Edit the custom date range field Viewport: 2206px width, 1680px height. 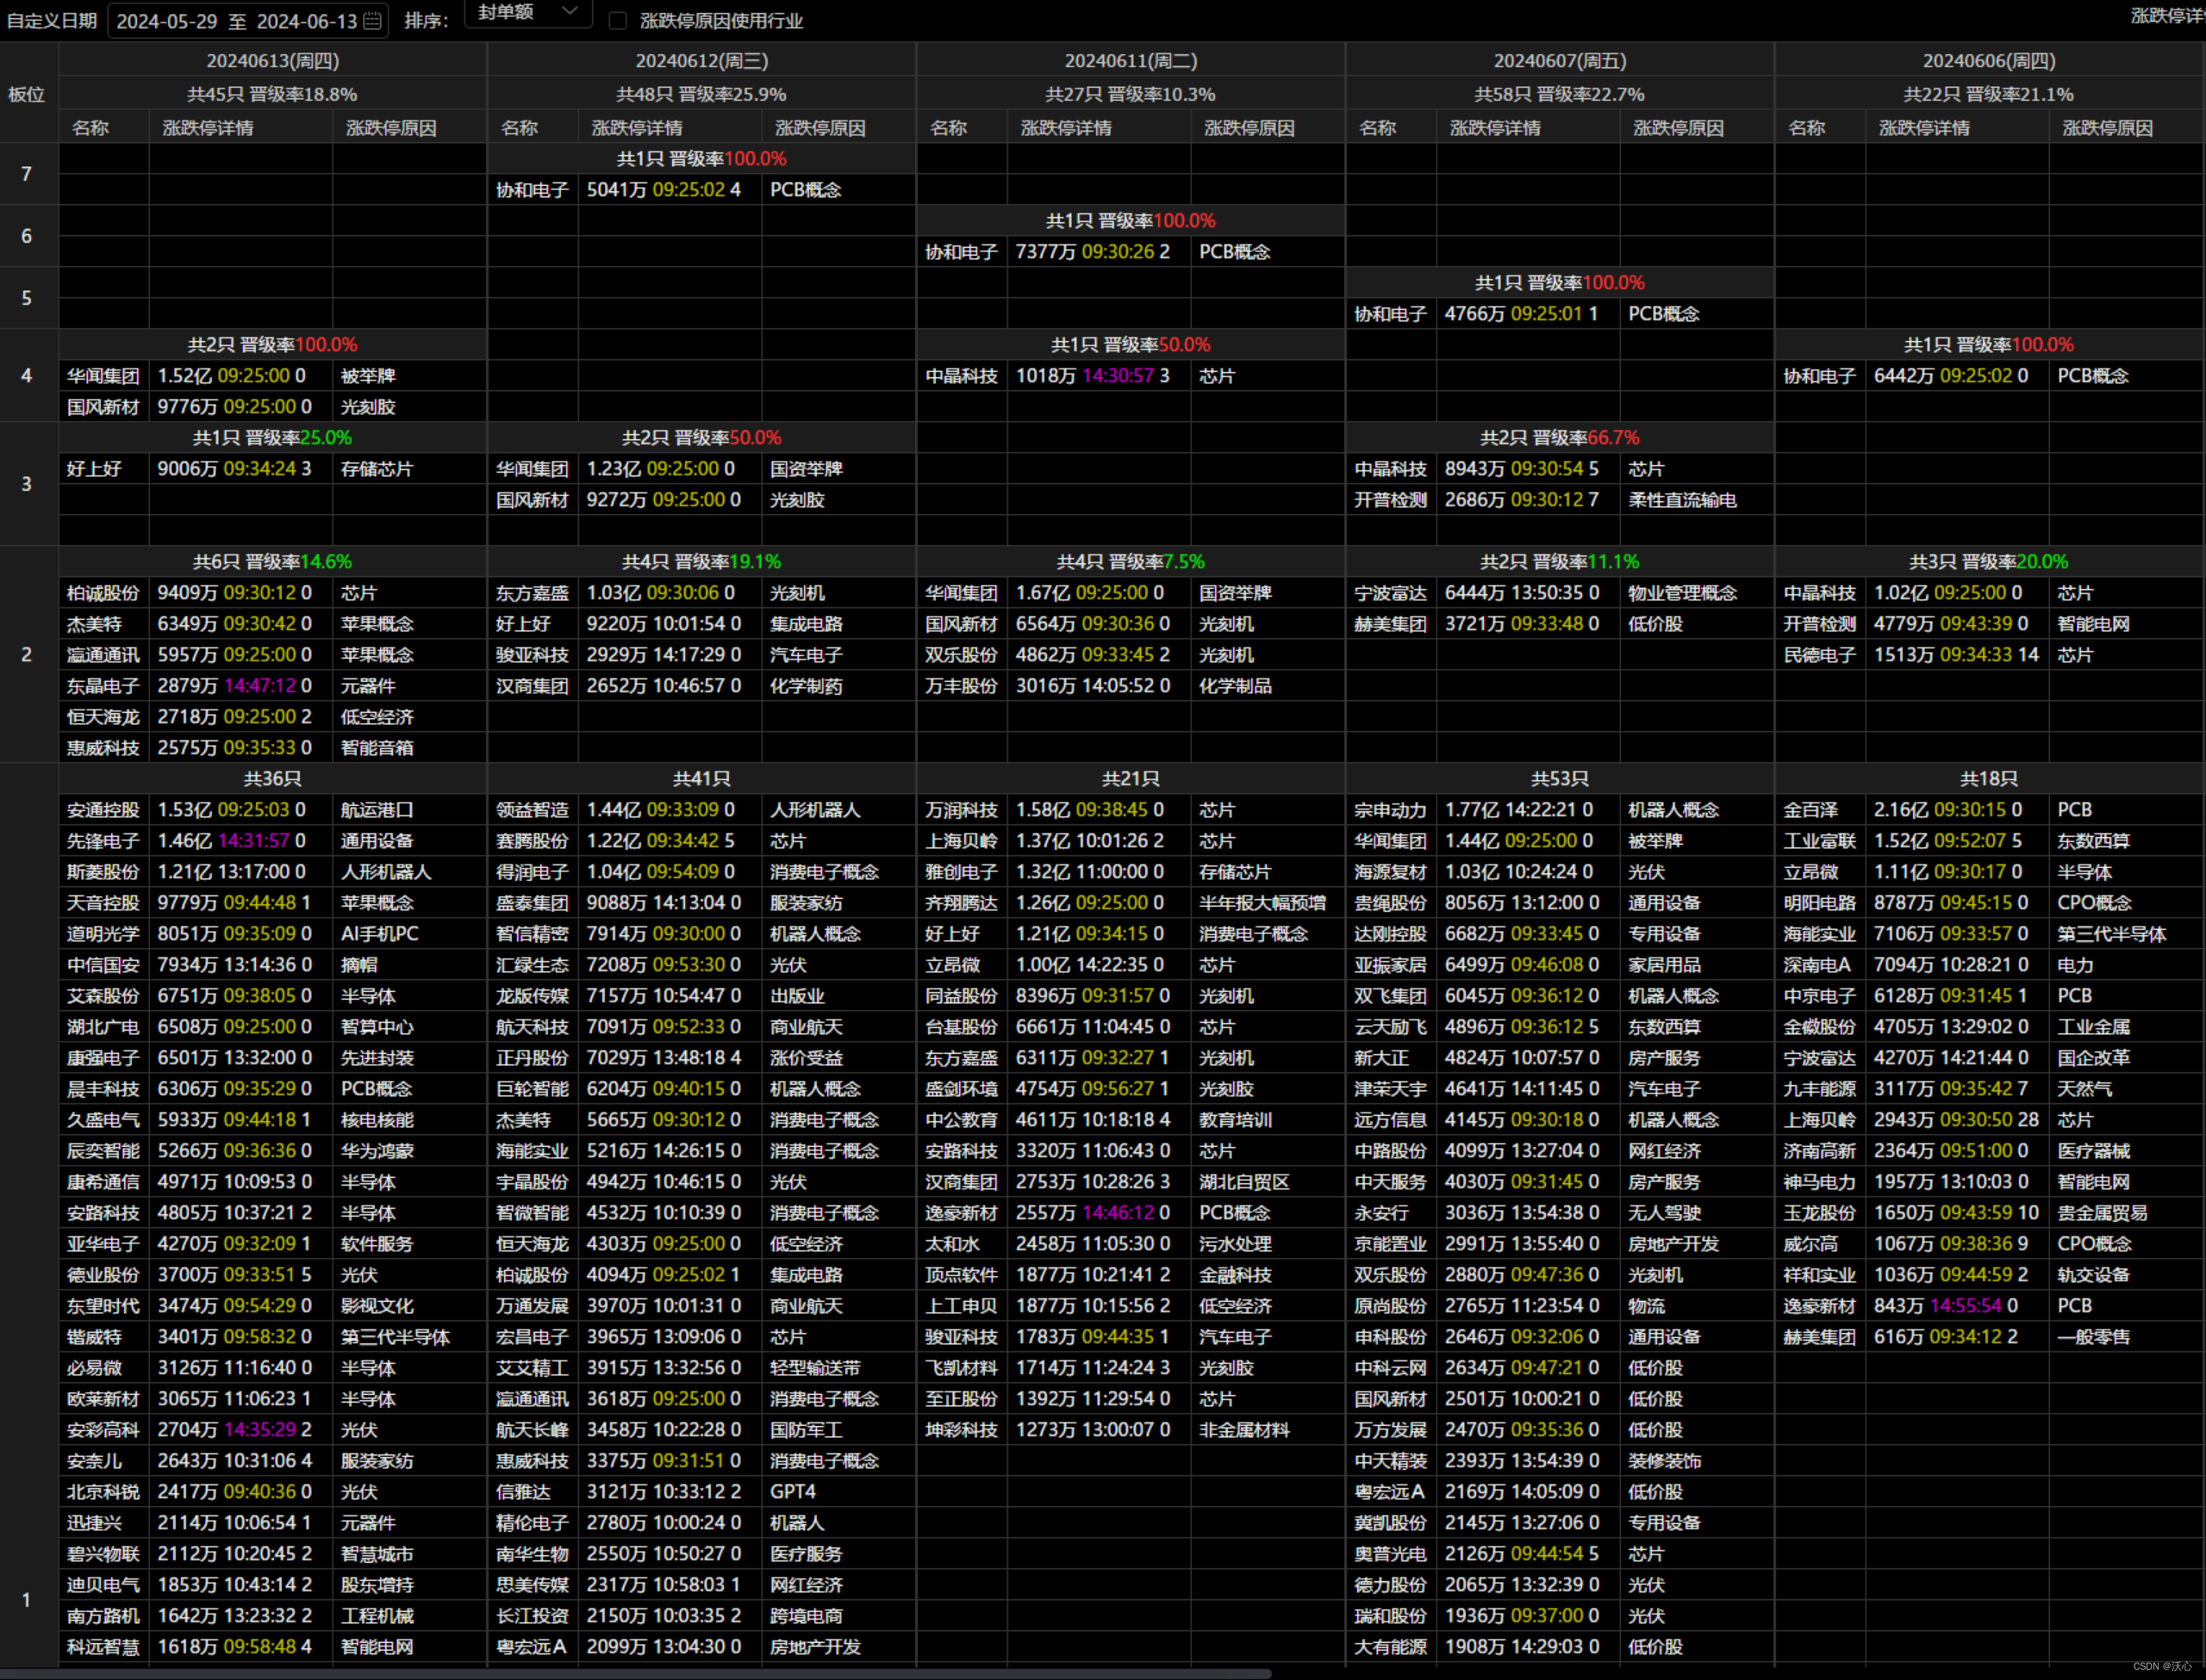247,21
